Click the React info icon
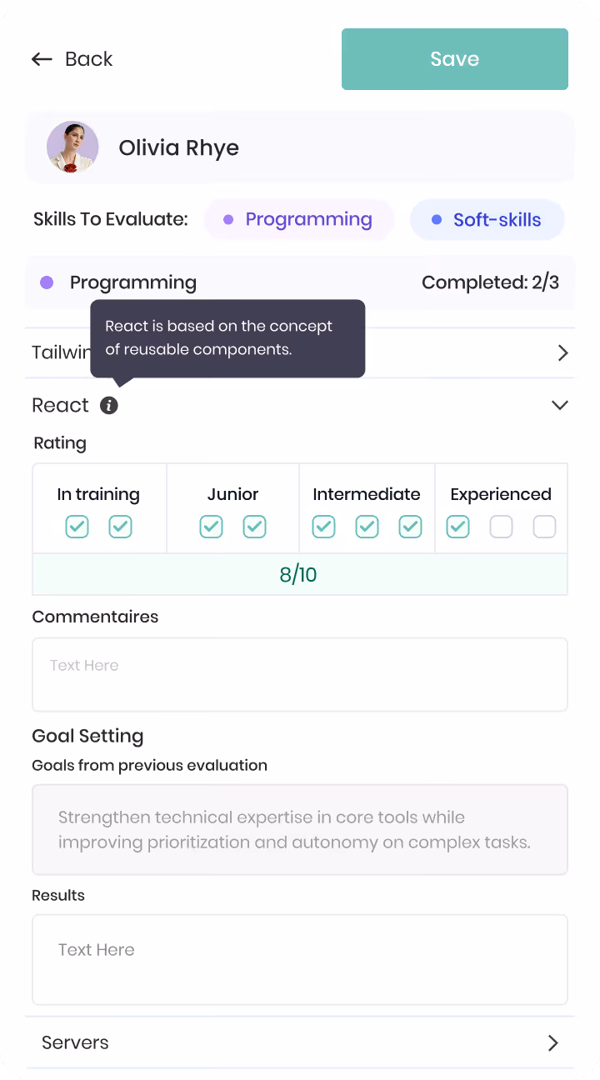Screen dimensions: 600x1080 tap(109, 406)
